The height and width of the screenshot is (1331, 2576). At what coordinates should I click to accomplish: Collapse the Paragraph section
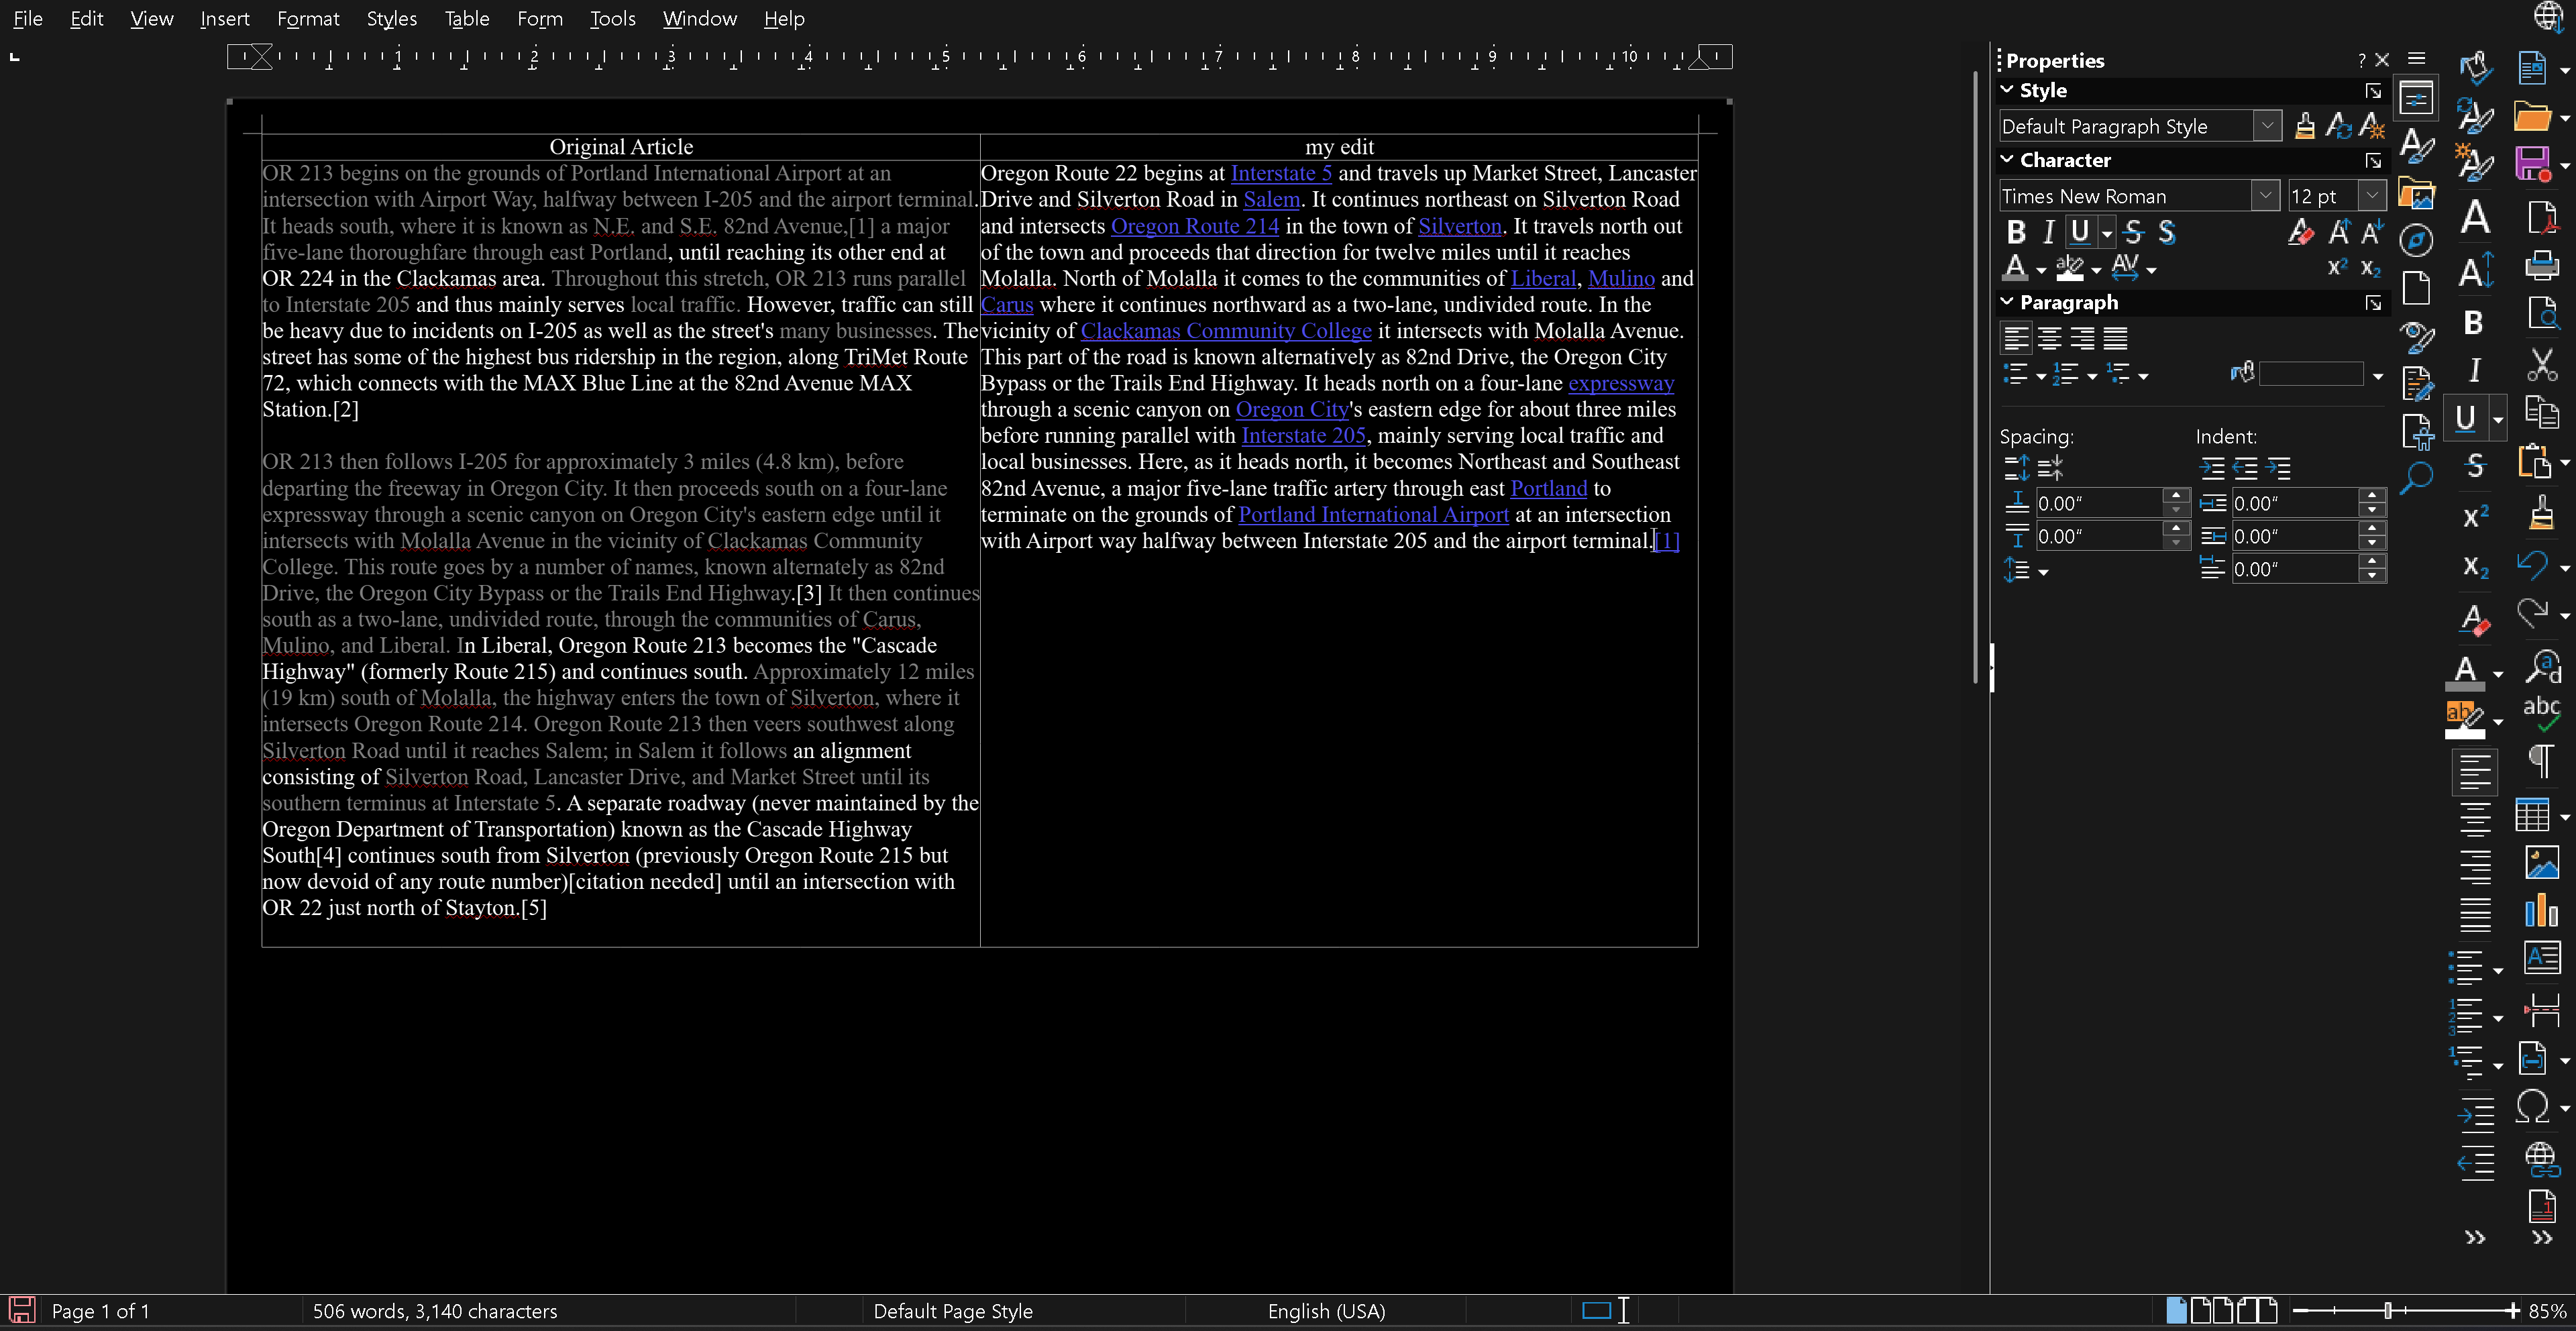tap(2007, 302)
